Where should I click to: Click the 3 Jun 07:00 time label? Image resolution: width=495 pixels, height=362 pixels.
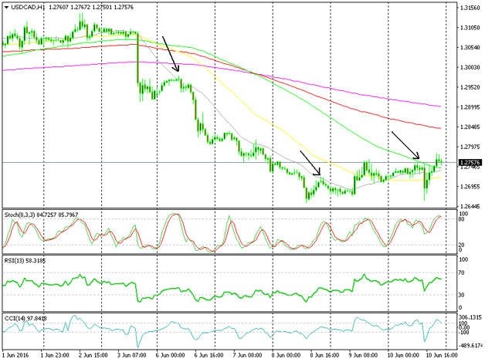131,355
